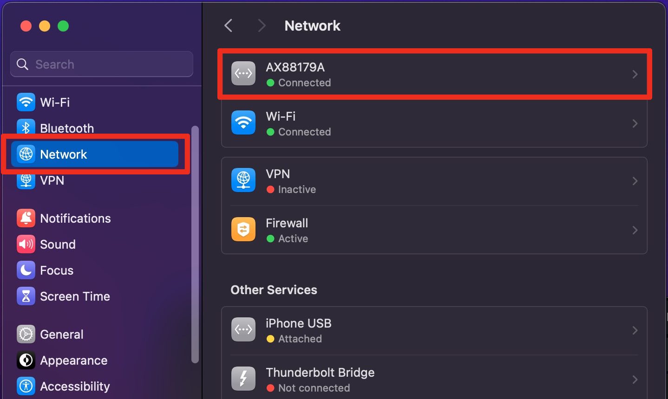Viewport: 668px width, 399px height.
Task: Click the orange Firewall shield icon
Action: pos(243,230)
